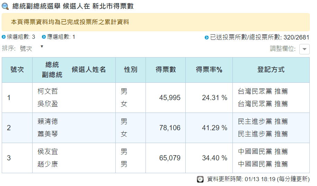Click the bullet icon before 已送投票所數
Image resolution: width=317 pixels, height=186 pixels.
(206, 38)
